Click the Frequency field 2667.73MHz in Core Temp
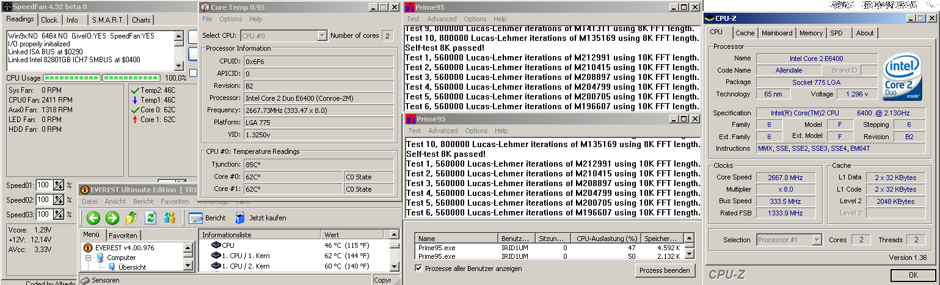This screenshot has height=285, width=940. 318,110
